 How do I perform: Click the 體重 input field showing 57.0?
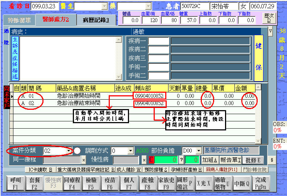[188, 20]
